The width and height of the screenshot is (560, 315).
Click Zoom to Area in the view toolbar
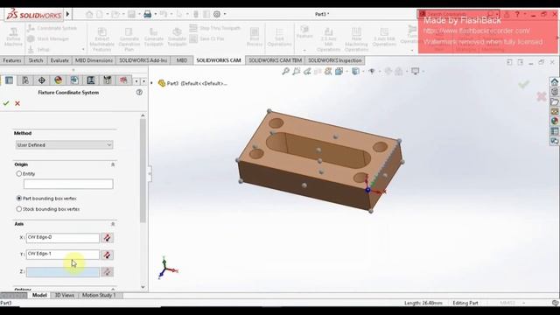click(x=296, y=72)
